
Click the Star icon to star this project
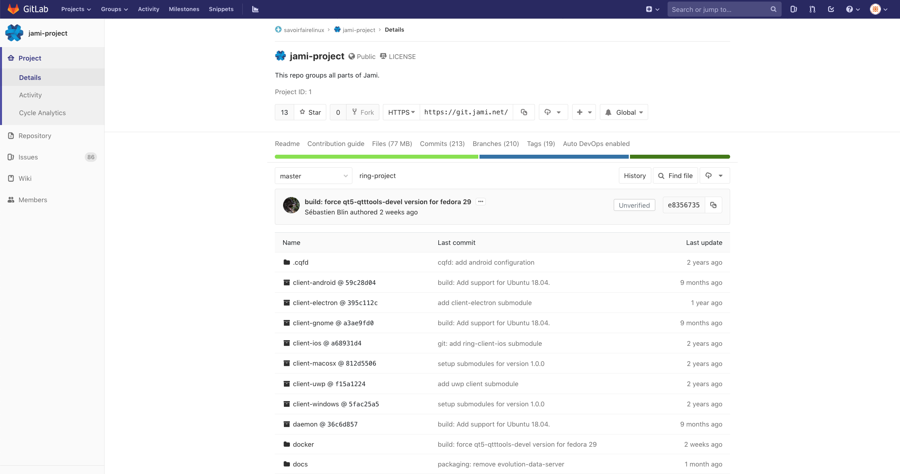[310, 112]
